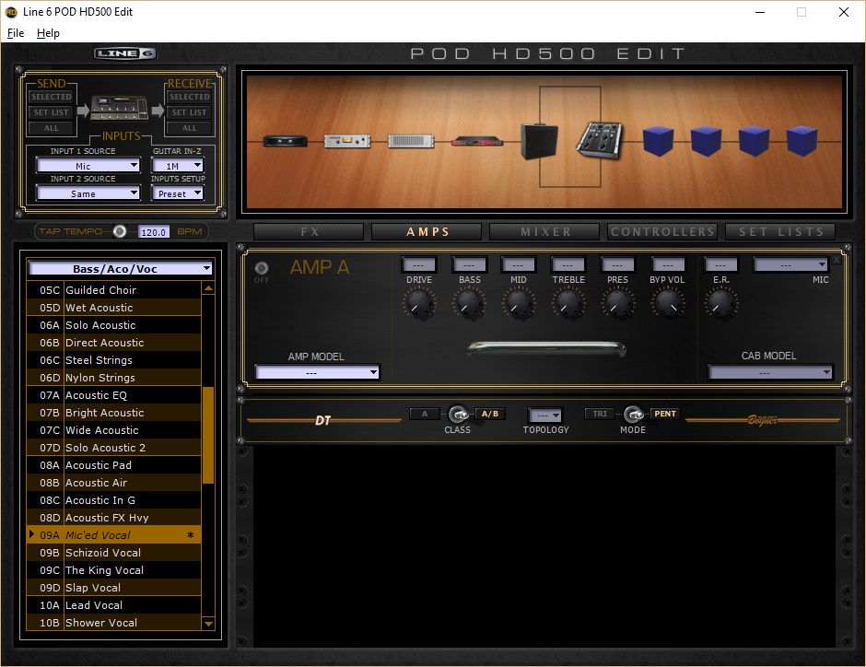Click the E.R. knob
This screenshot has width=866, height=667.
pyautogui.click(x=720, y=303)
